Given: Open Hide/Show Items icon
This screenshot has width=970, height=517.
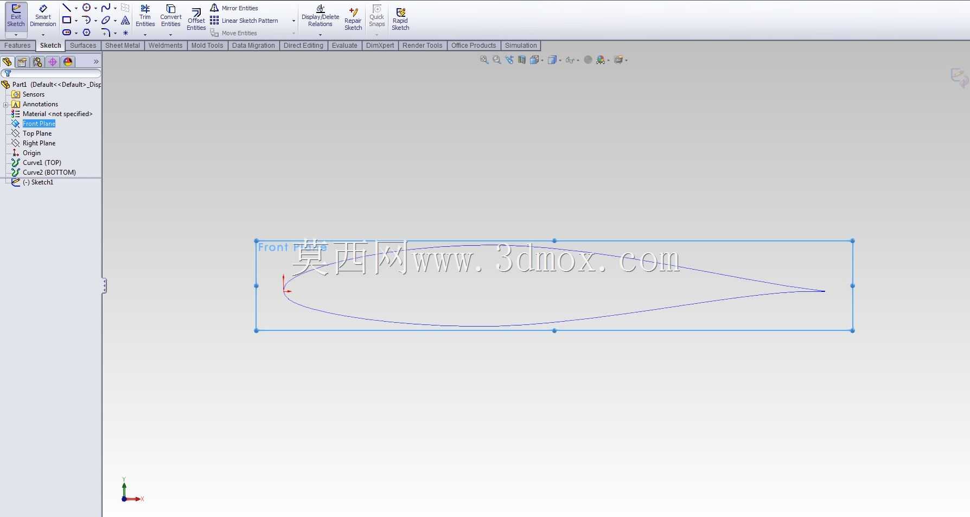Looking at the screenshot, I should click(x=570, y=60).
